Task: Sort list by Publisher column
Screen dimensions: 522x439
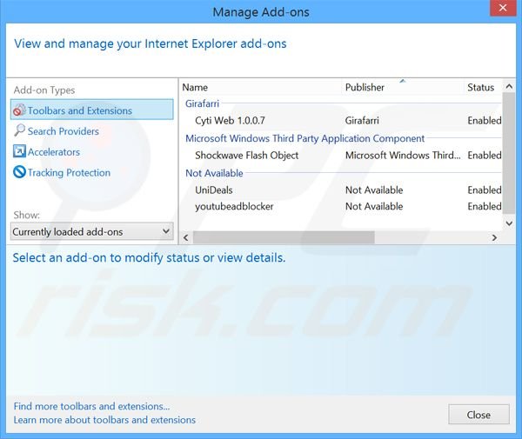Action: tap(403, 88)
